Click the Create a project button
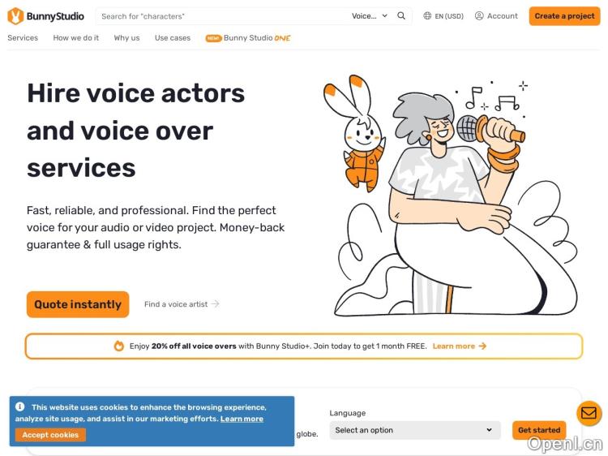 [x=564, y=15]
